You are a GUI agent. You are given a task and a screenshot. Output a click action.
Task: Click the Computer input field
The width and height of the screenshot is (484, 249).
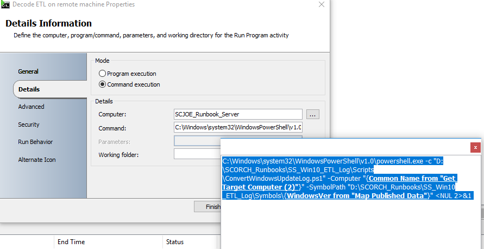click(238, 114)
